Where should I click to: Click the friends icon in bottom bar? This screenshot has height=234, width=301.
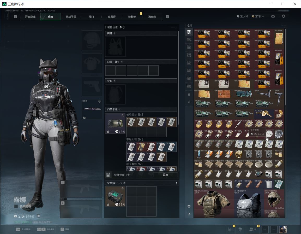[x=251, y=229]
